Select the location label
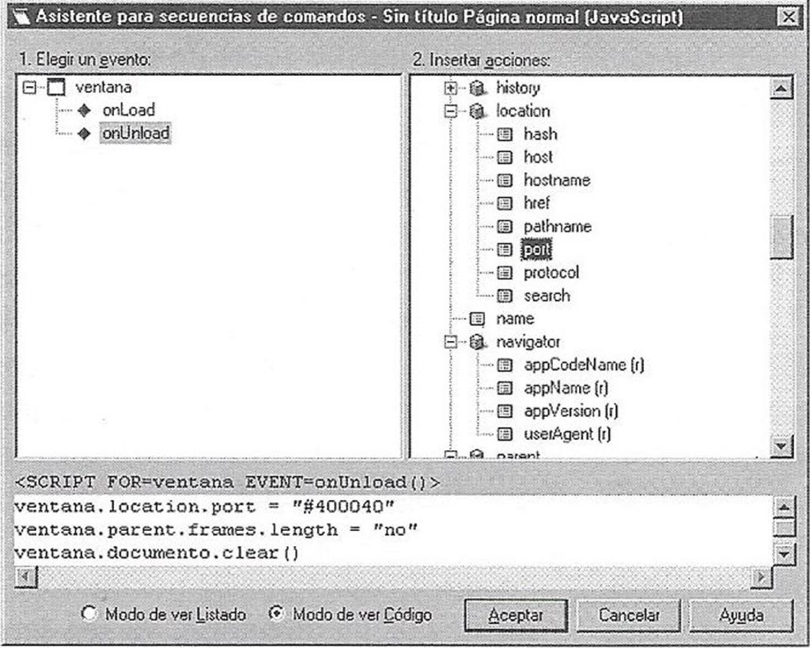The width and height of the screenshot is (810, 648). click(523, 111)
